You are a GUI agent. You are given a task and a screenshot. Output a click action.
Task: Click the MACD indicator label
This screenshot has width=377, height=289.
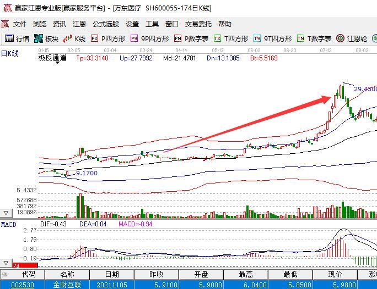coord(9,225)
